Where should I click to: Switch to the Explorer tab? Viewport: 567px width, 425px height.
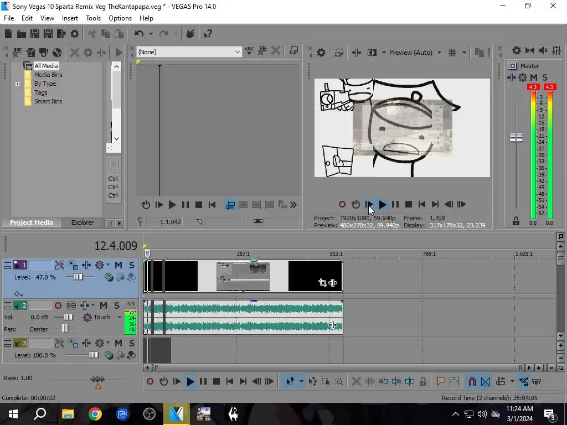[83, 222]
